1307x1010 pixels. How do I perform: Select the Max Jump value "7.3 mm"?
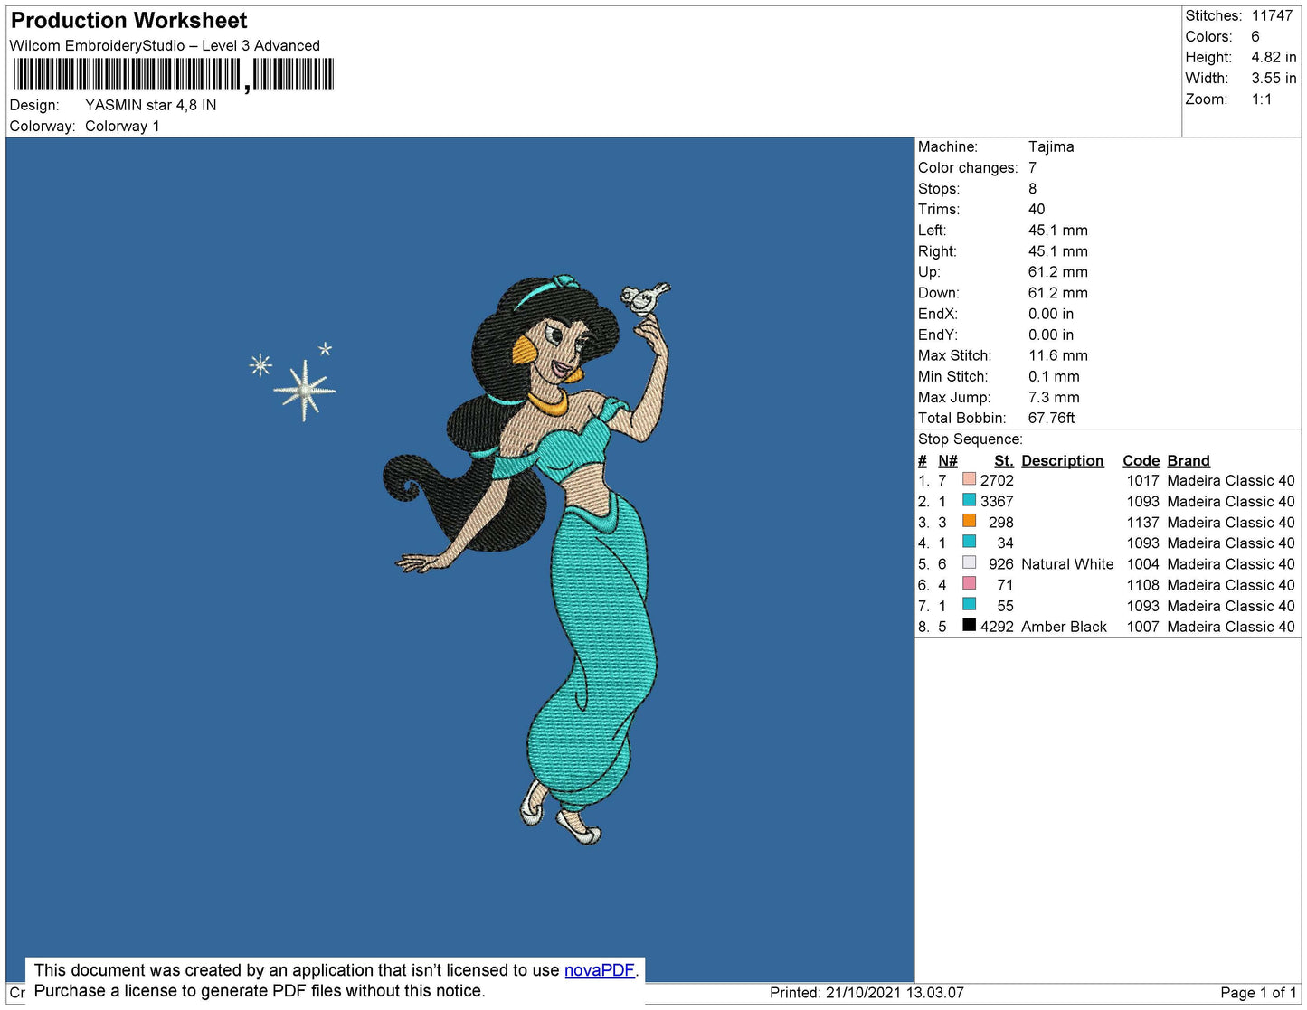coord(1054,397)
